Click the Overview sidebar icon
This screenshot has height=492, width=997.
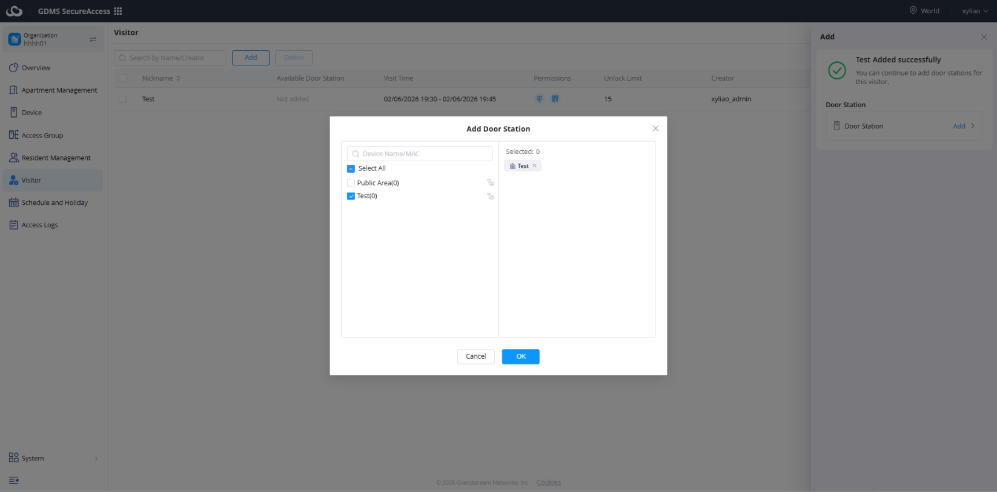point(13,67)
